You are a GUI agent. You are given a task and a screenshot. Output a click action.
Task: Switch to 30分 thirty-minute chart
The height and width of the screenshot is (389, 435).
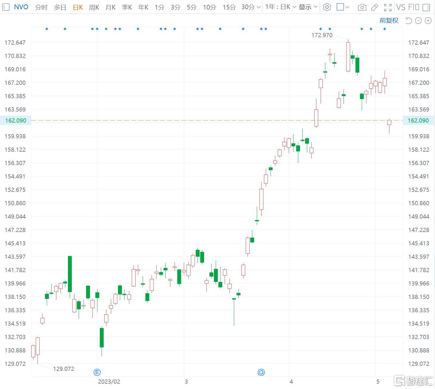[248, 7]
